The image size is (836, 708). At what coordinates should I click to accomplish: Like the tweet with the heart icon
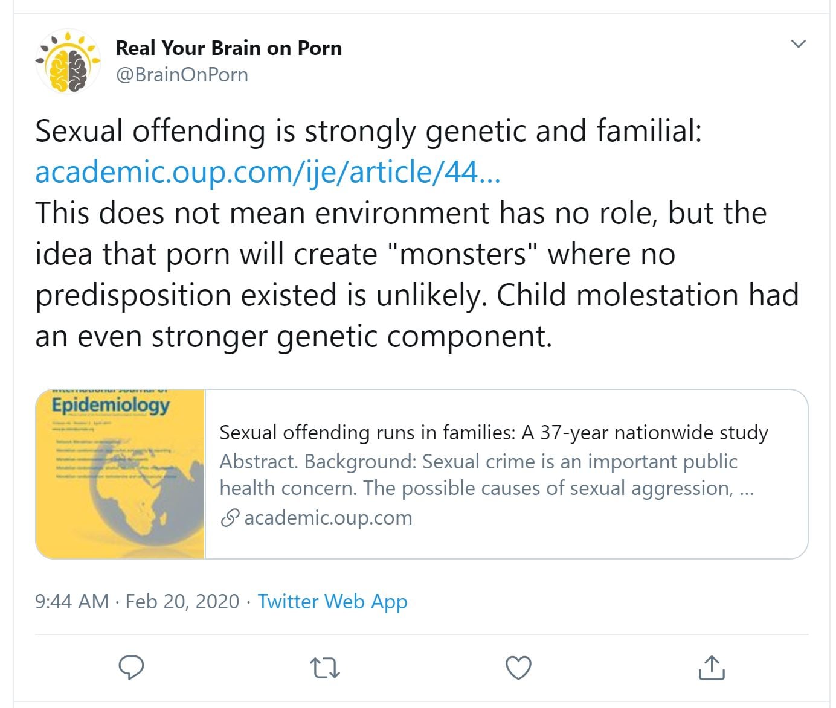(x=518, y=668)
